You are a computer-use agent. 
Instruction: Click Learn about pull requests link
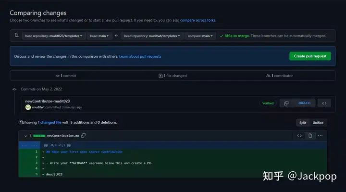140,56
